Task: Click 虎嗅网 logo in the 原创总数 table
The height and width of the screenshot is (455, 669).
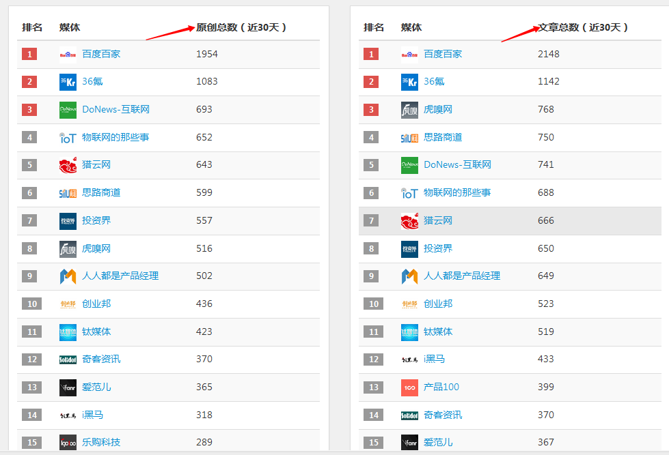Action: pos(68,249)
